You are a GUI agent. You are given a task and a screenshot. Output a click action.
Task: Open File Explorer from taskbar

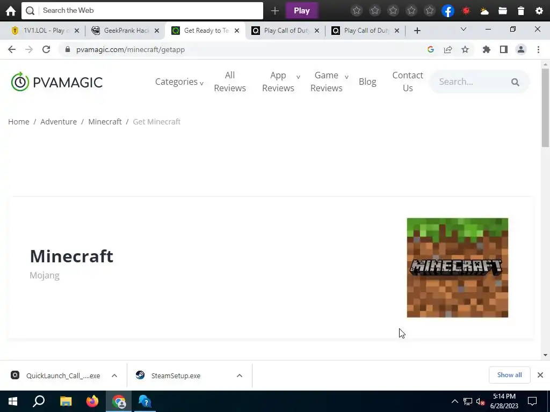66,401
